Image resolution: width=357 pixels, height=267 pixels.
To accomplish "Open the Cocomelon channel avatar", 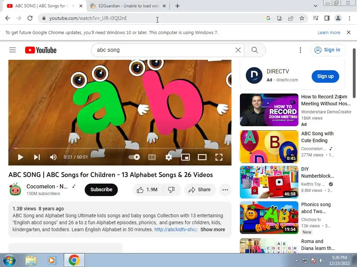I will (15, 189).
